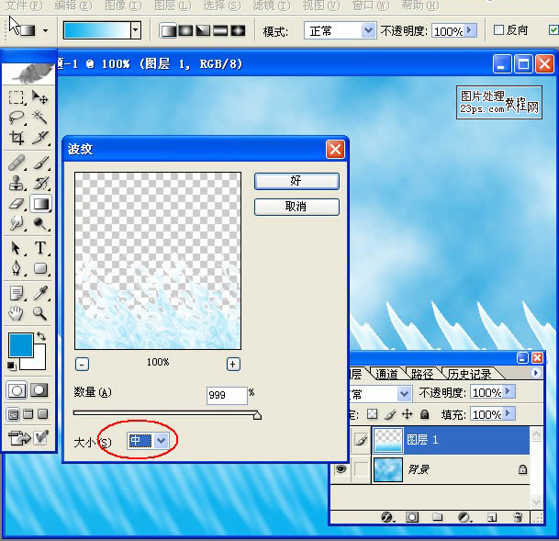This screenshot has height=541, width=559.
Task: Swap foreground and background colors
Action: (x=41, y=336)
